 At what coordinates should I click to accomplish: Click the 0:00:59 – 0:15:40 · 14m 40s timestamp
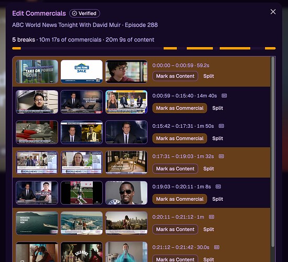tap(185, 95)
